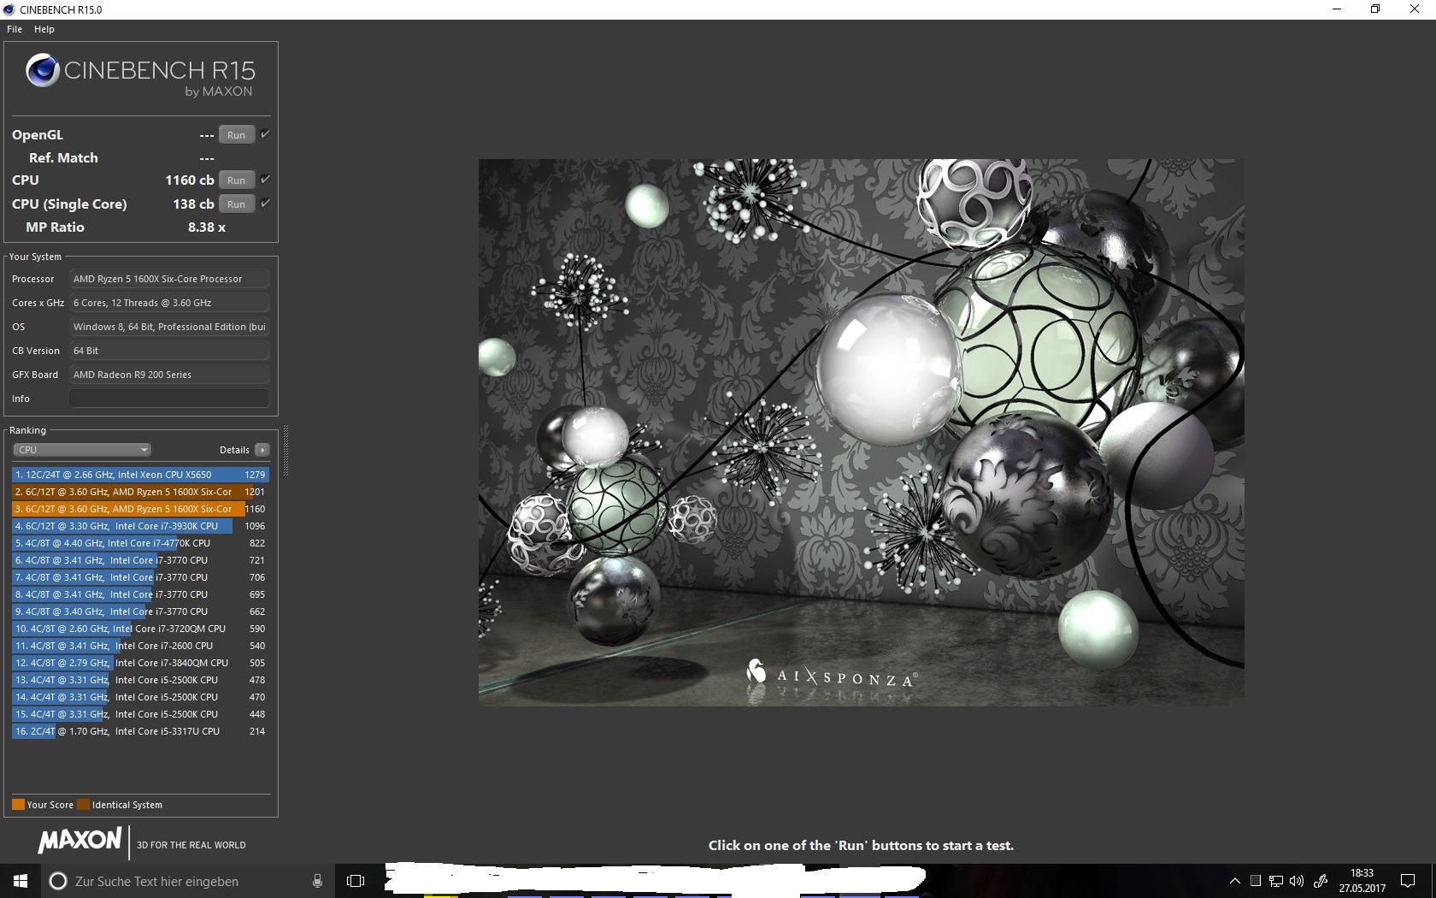Toggle the OpenGL test checkmark
The height and width of the screenshot is (898, 1436).
[x=265, y=134]
